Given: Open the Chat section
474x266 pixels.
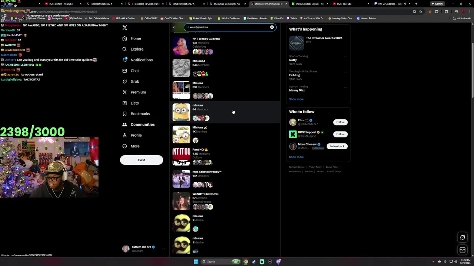Looking at the screenshot, I should coord(130,71).
